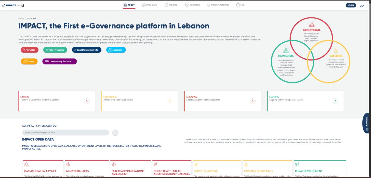Click the orange Nefaa button
This screenshot has width=371, height=178.
29,61
